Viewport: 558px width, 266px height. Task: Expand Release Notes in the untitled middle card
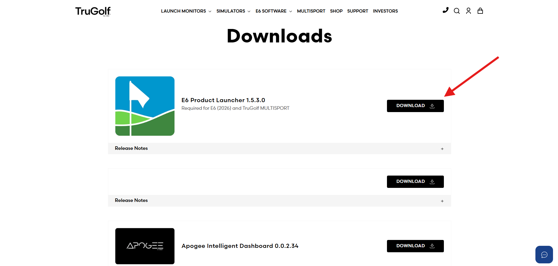pos(280,200)
